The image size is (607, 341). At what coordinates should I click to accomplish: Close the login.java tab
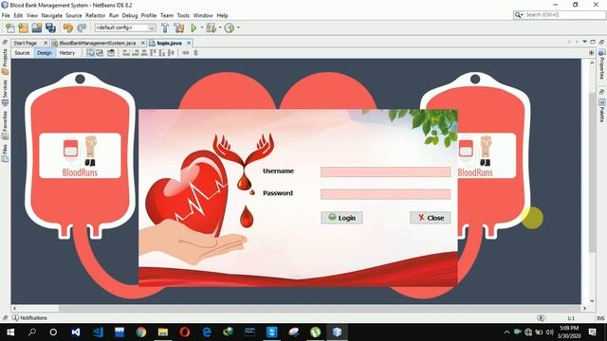[189, 43]
